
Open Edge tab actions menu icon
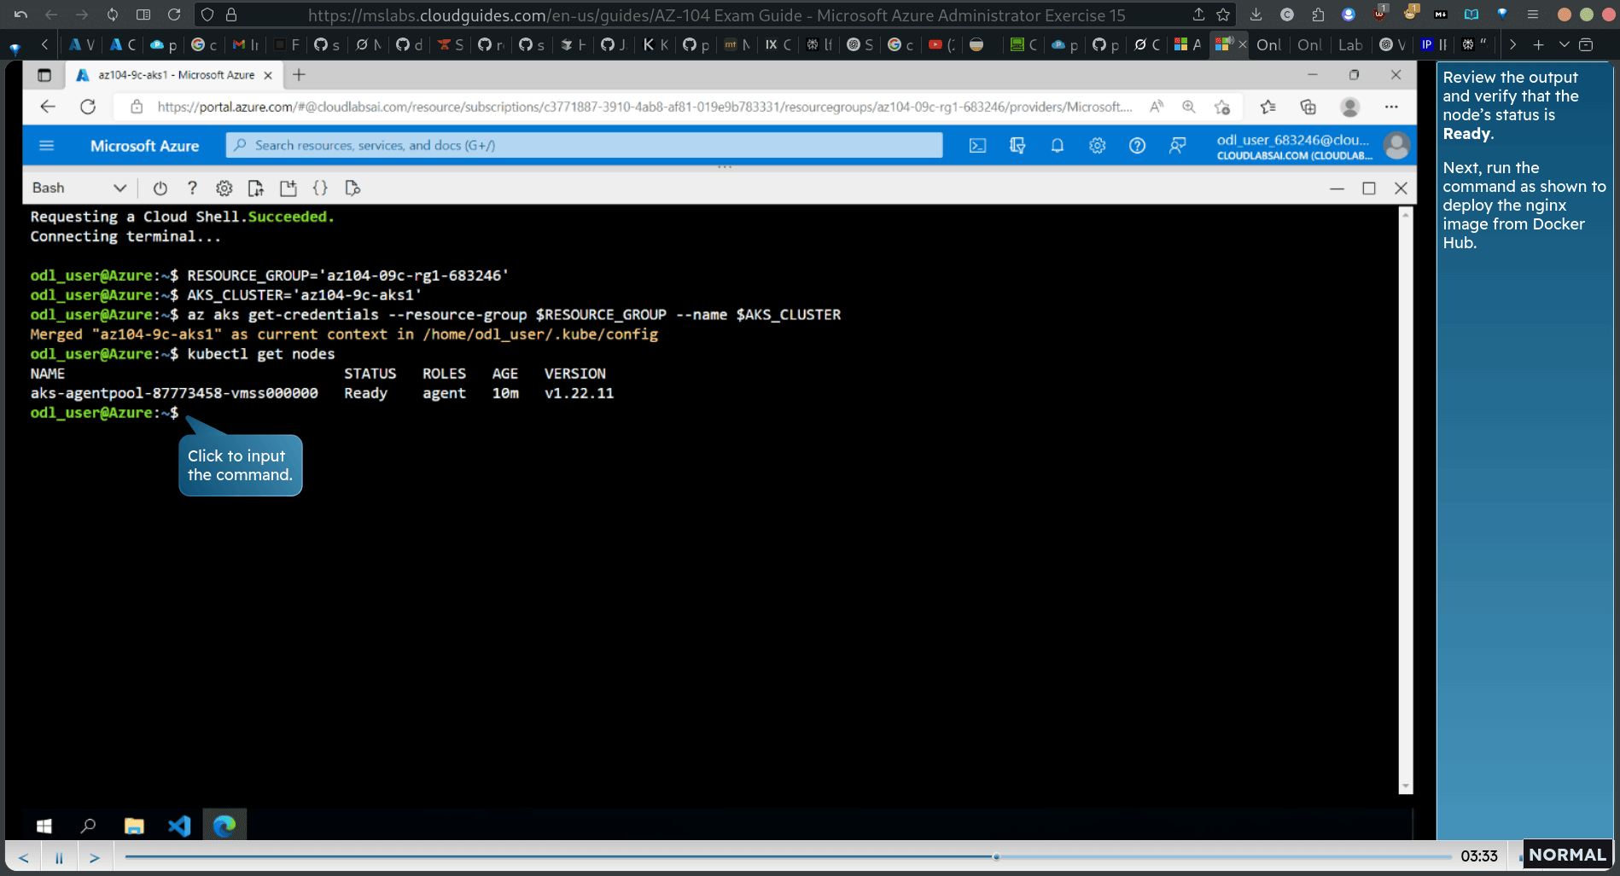tap(44, 75)
